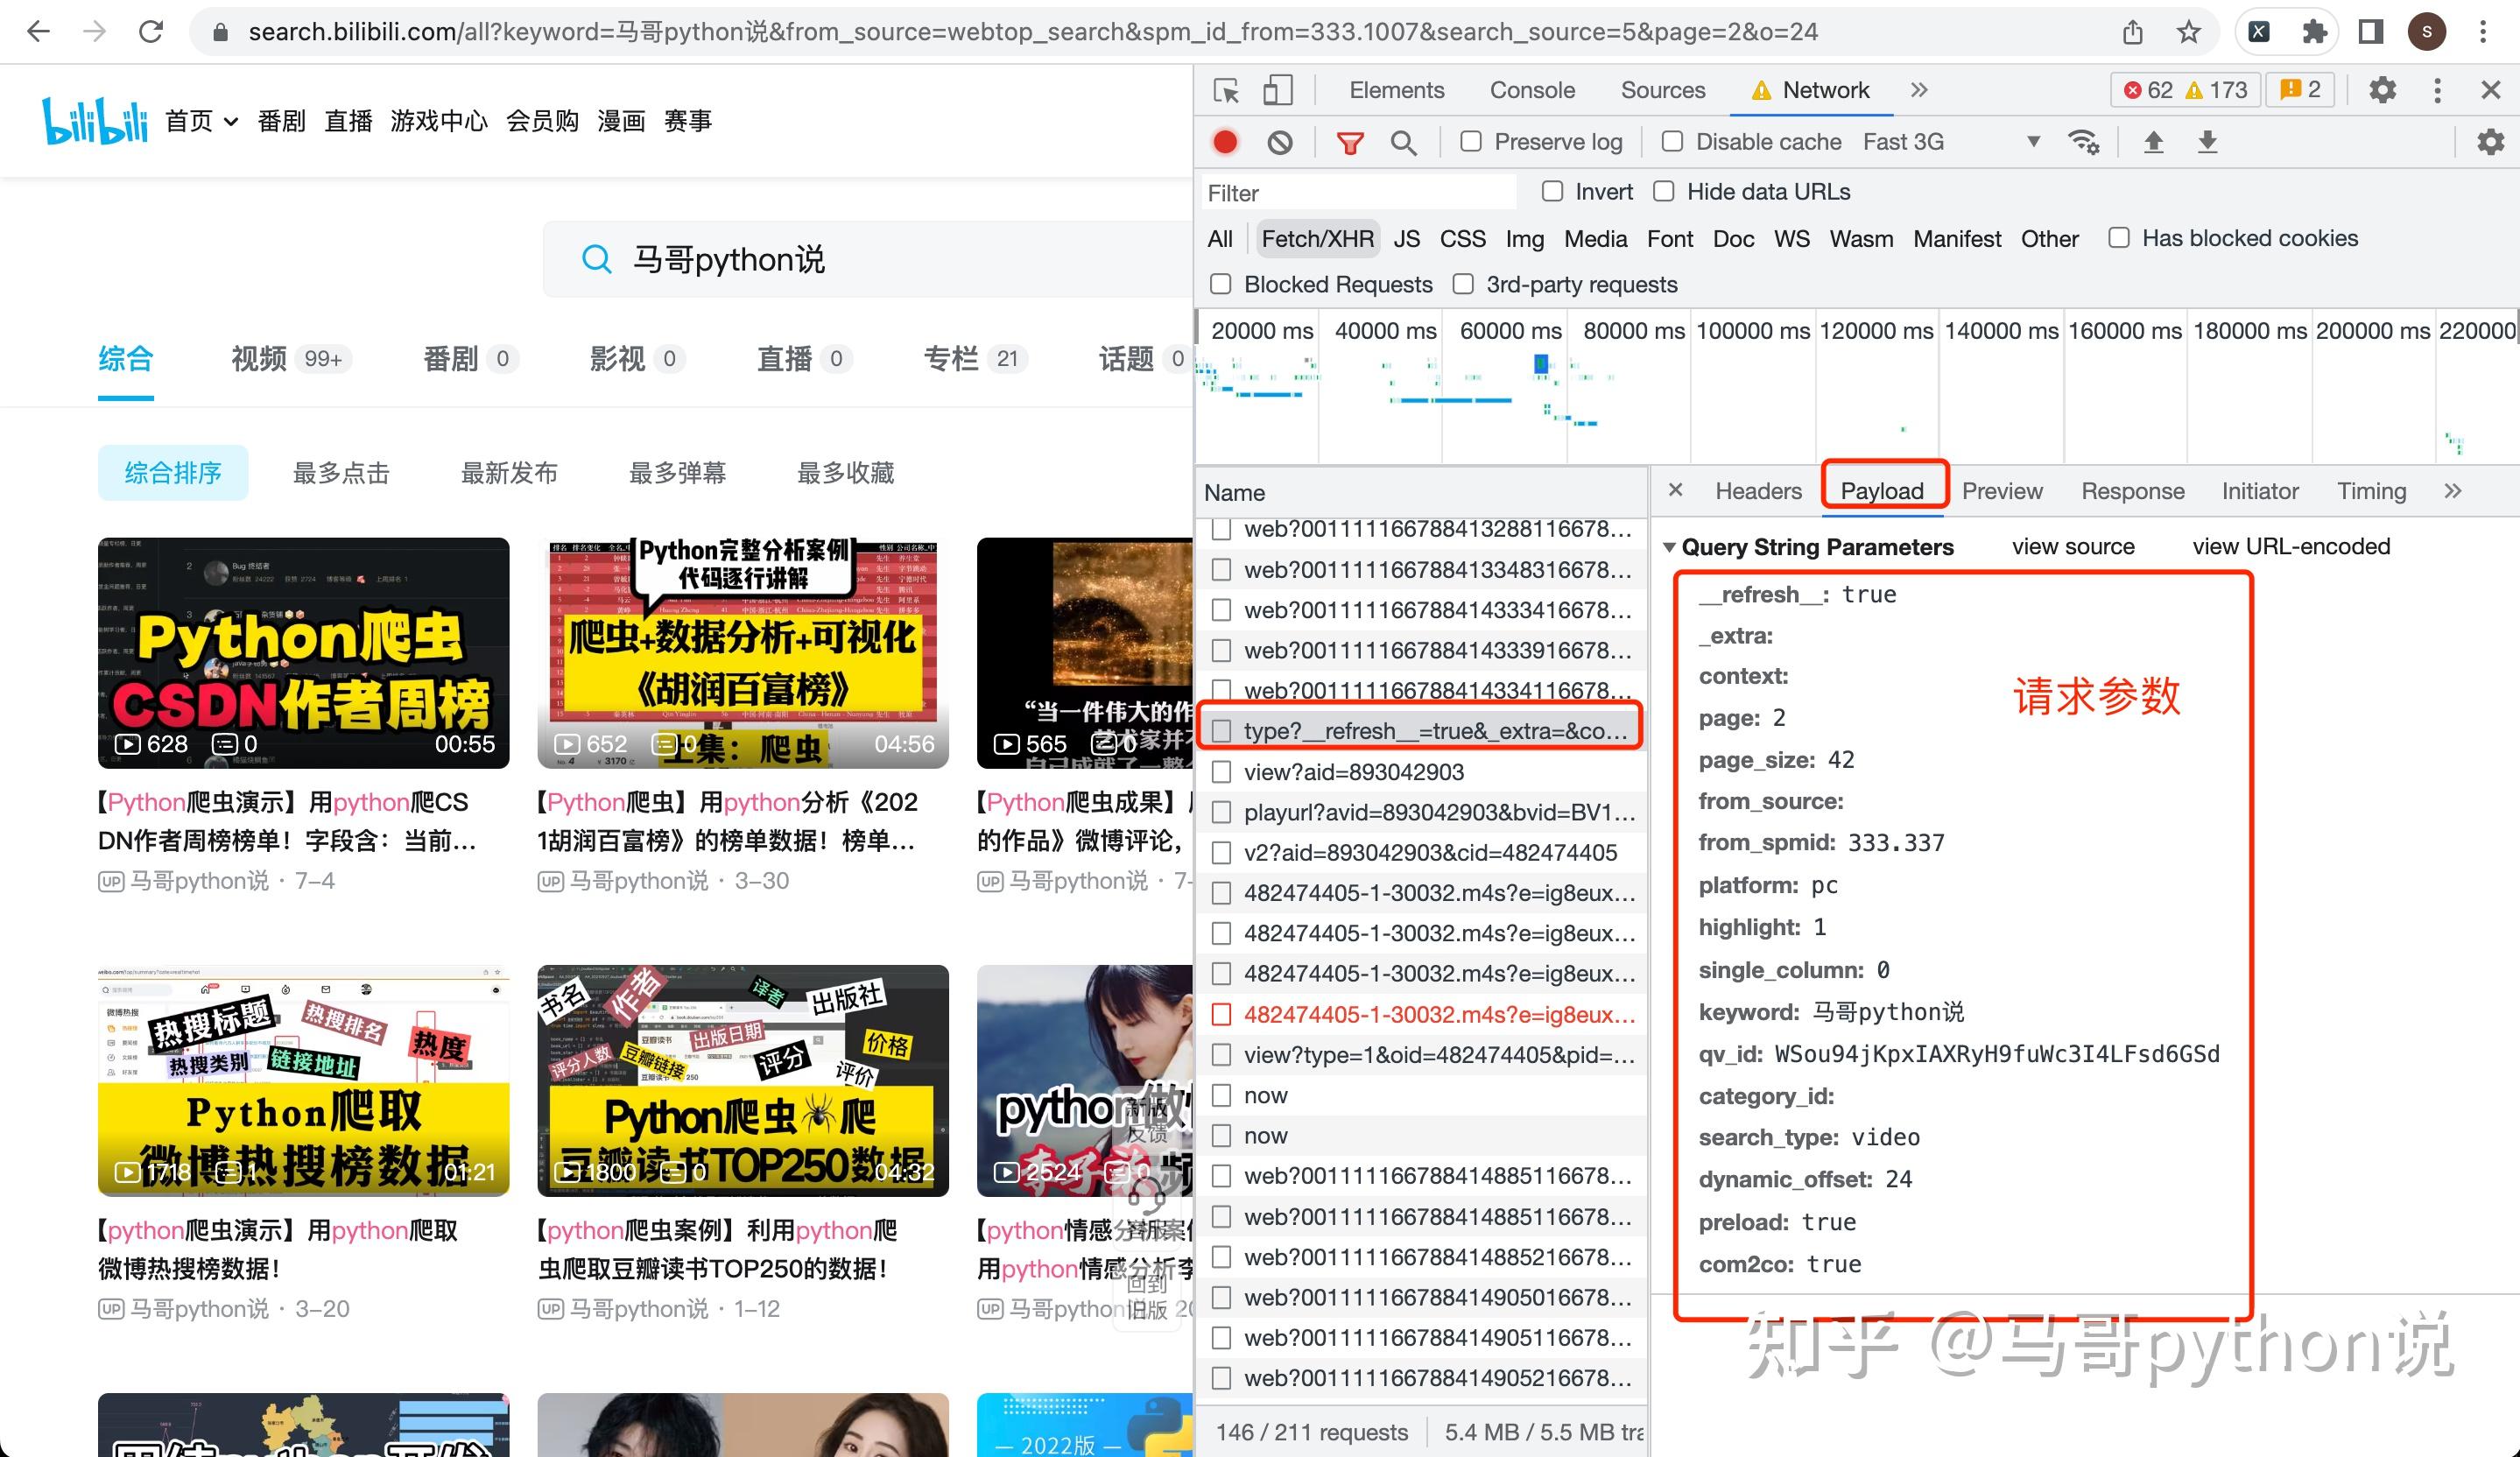This screenshot has width=2520, height=1457.
Task: Click the network Filter text field
Action: click(x=1359, y=193)
